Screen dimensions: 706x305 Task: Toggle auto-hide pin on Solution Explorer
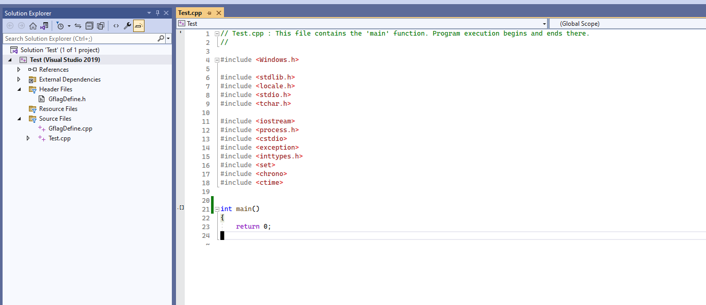point(157,13)
